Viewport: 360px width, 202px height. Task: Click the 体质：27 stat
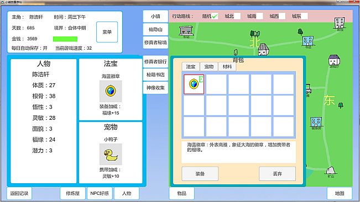click(44, 85)
